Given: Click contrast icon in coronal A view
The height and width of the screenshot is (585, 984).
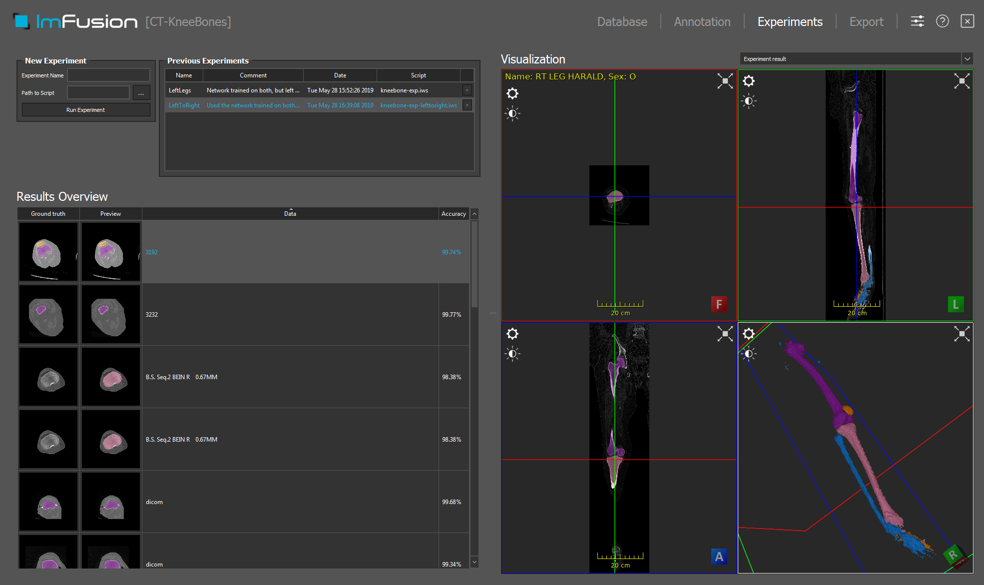Looking at the screenshot, I should (x=512, y=354).
